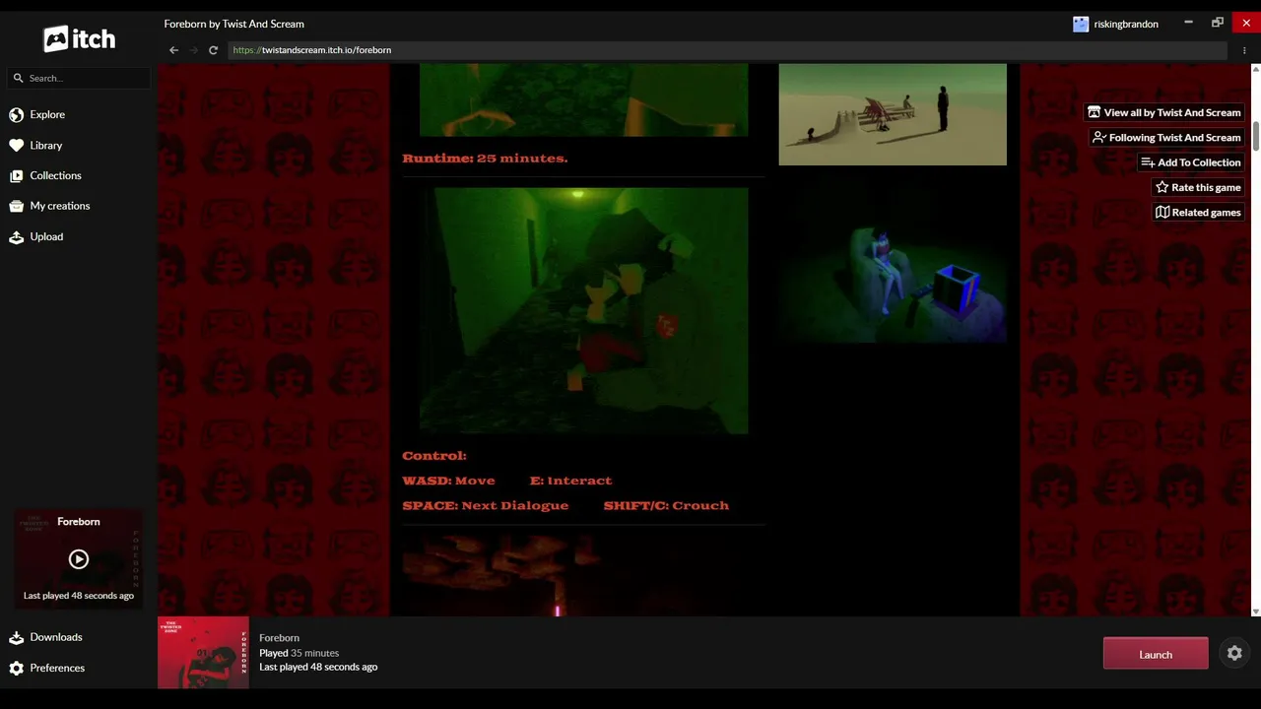Click the "E: Interact" text
The width and height of the screenshot is (1261, 709).
[570, 481]
